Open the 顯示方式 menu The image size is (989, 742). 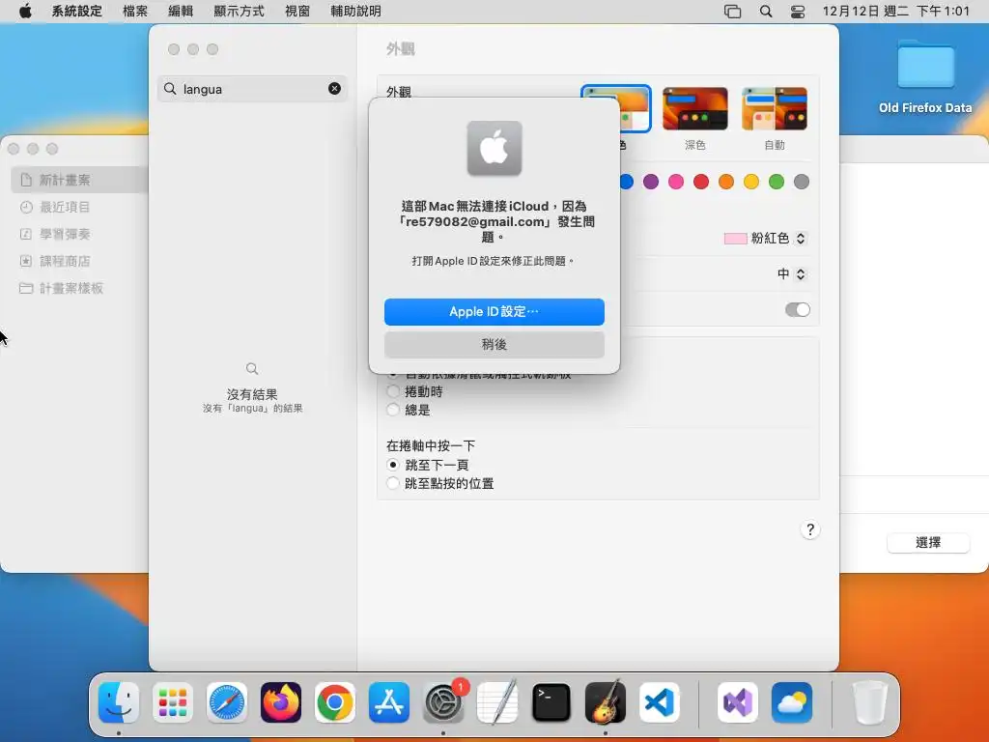[240, 12]
